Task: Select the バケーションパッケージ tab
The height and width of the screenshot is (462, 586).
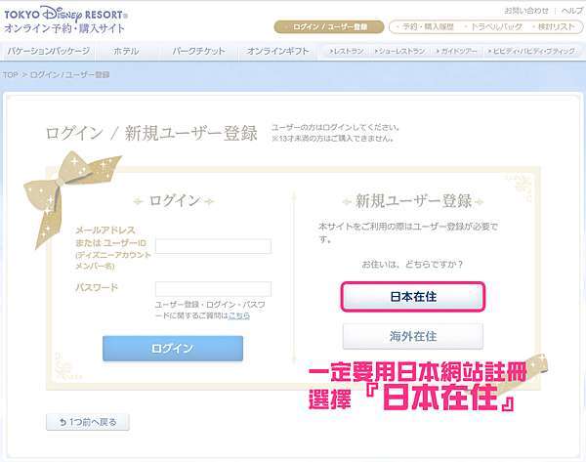Action: pos(49,51)
